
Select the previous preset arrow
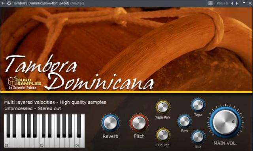point(232,3)
